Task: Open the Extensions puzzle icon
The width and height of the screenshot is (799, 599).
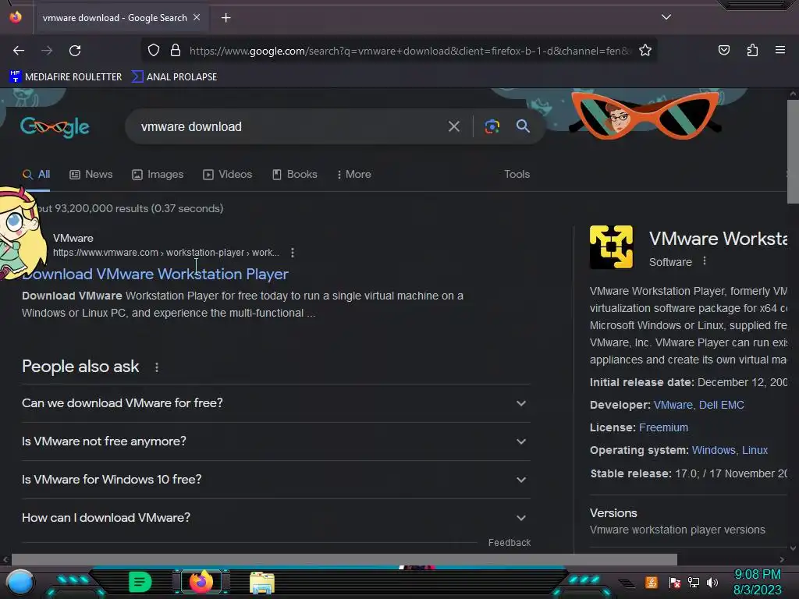Action: coord(753,50)
